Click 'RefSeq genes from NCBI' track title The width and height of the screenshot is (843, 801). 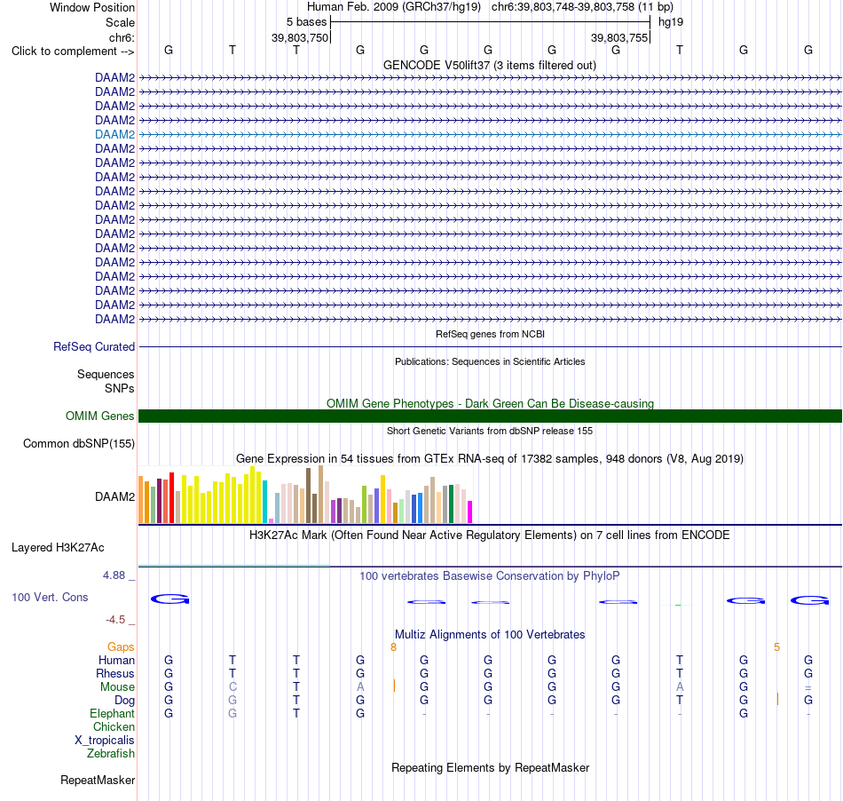490,334
